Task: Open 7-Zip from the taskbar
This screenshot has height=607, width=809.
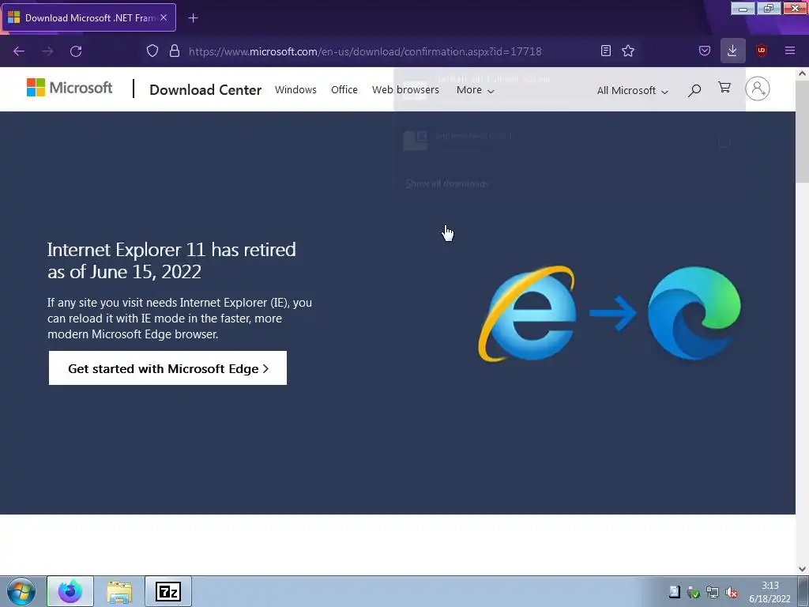Action: point(168,591)
